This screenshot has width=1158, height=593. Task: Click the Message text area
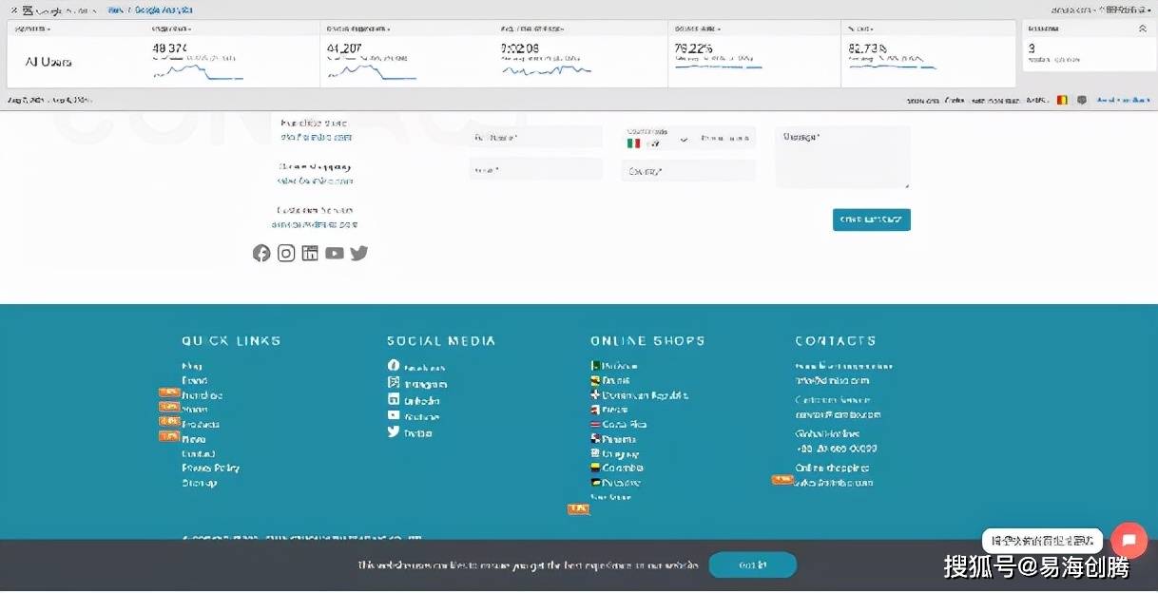[x=842, y=157]
